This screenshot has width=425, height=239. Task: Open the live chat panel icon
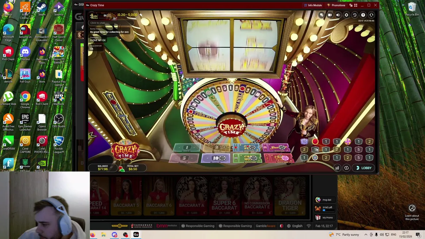pos(321,15)
